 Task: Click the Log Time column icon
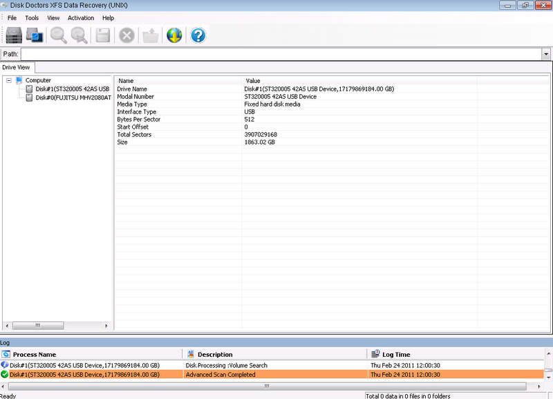[375, 354]
